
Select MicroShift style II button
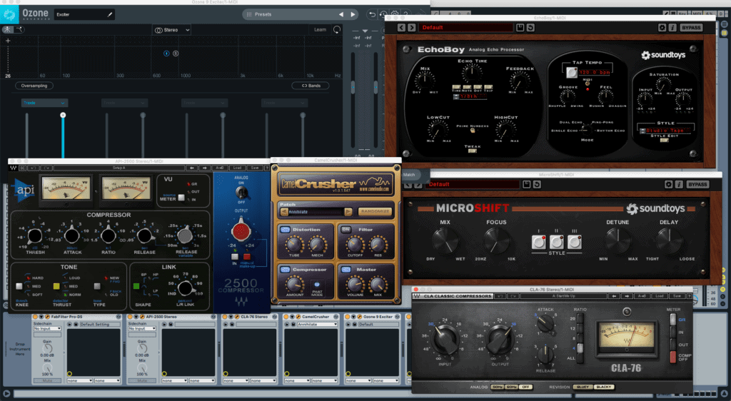pyautogui.click(x=557, y=242)
